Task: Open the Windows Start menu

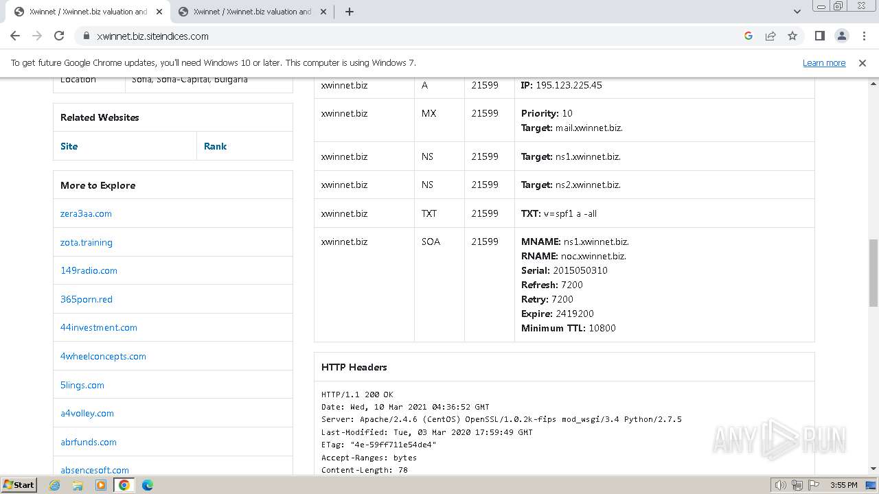Action: click(x=19, y=484)
